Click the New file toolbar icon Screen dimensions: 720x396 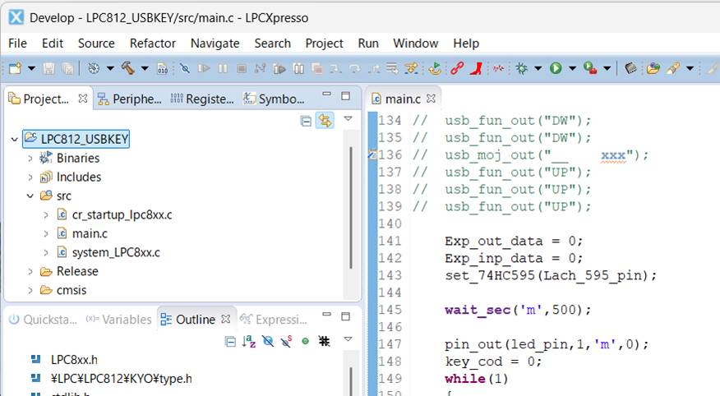15,69
